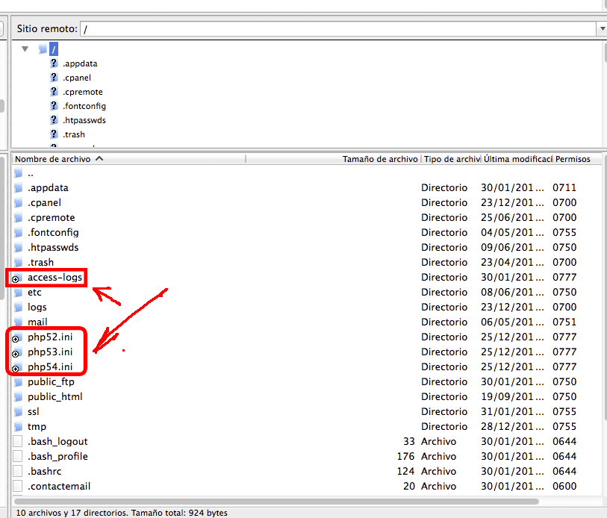Click the mail folder icon
The height and width of the screenshot is (518, 607).
click(18, 322)
